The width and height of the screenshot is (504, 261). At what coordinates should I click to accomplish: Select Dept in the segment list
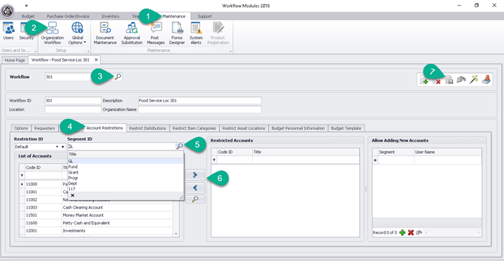[x=125, y=183]
